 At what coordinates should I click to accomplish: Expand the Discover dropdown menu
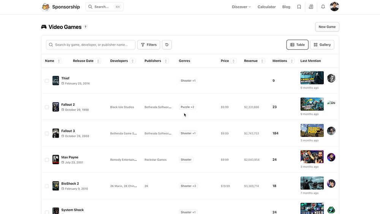[241, 7]
